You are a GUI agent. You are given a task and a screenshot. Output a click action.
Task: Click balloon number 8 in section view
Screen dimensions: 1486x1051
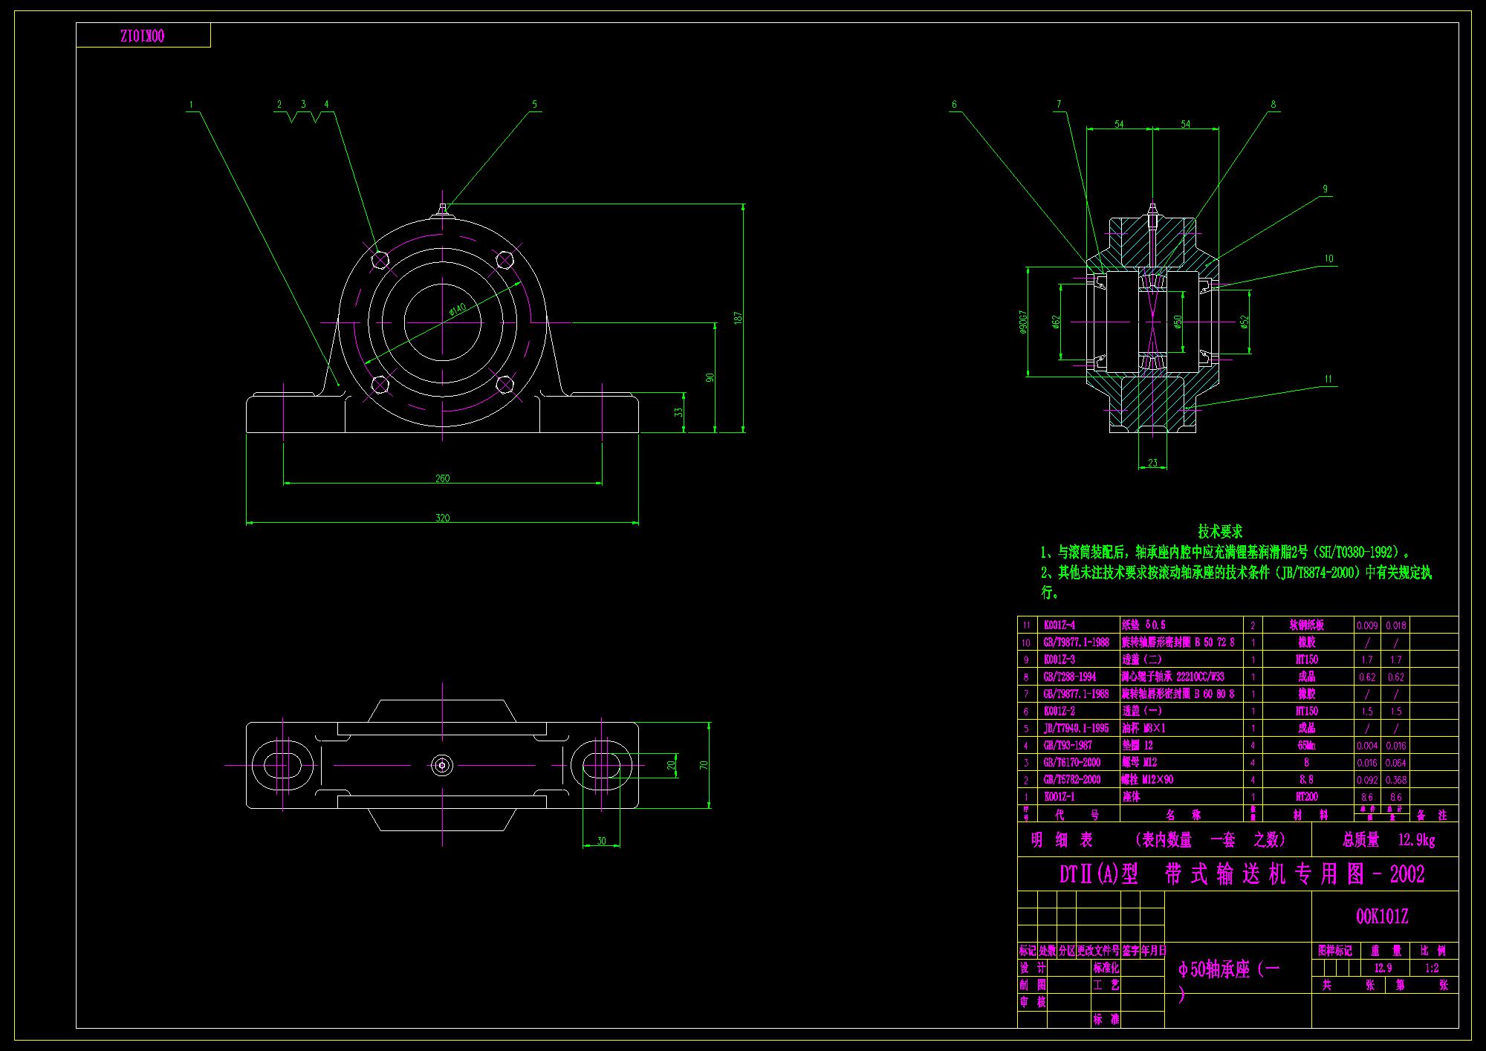click(x=1273, y=105)
